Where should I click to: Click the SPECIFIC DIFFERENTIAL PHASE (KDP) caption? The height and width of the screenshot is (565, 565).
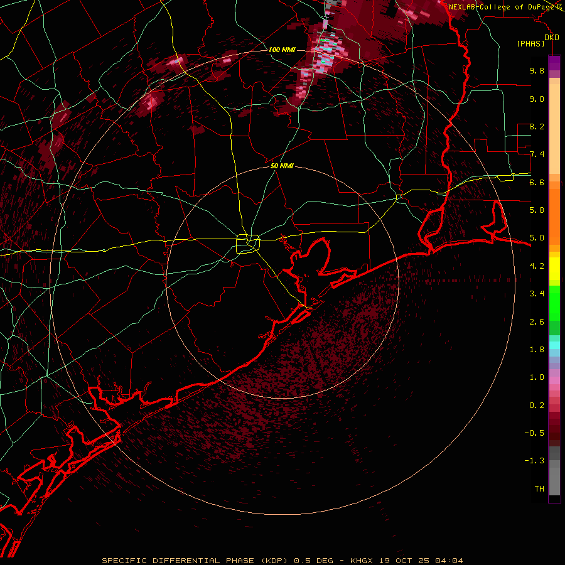coord(195,561)
